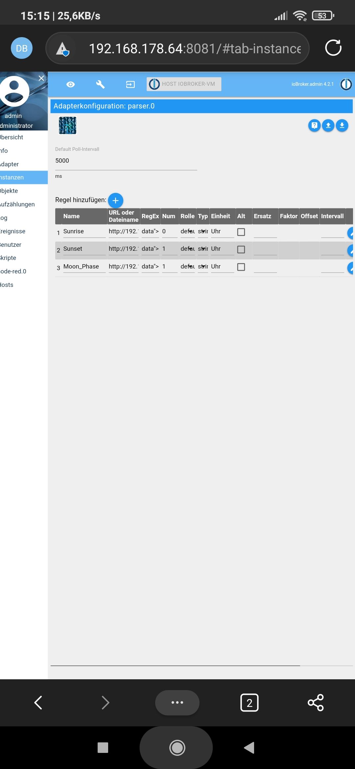Click the Einheit field in Sunrise row
The width and height of the screenshot is (355, 769).
(222, 232)
